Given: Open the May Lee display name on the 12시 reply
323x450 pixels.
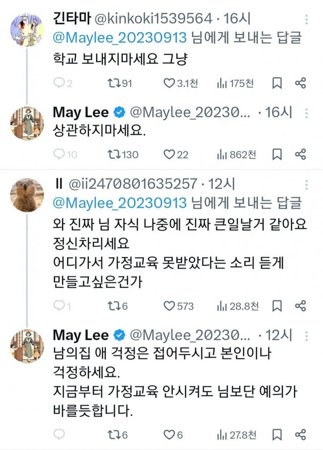Looking at the screenshot, I should point(81,334).
